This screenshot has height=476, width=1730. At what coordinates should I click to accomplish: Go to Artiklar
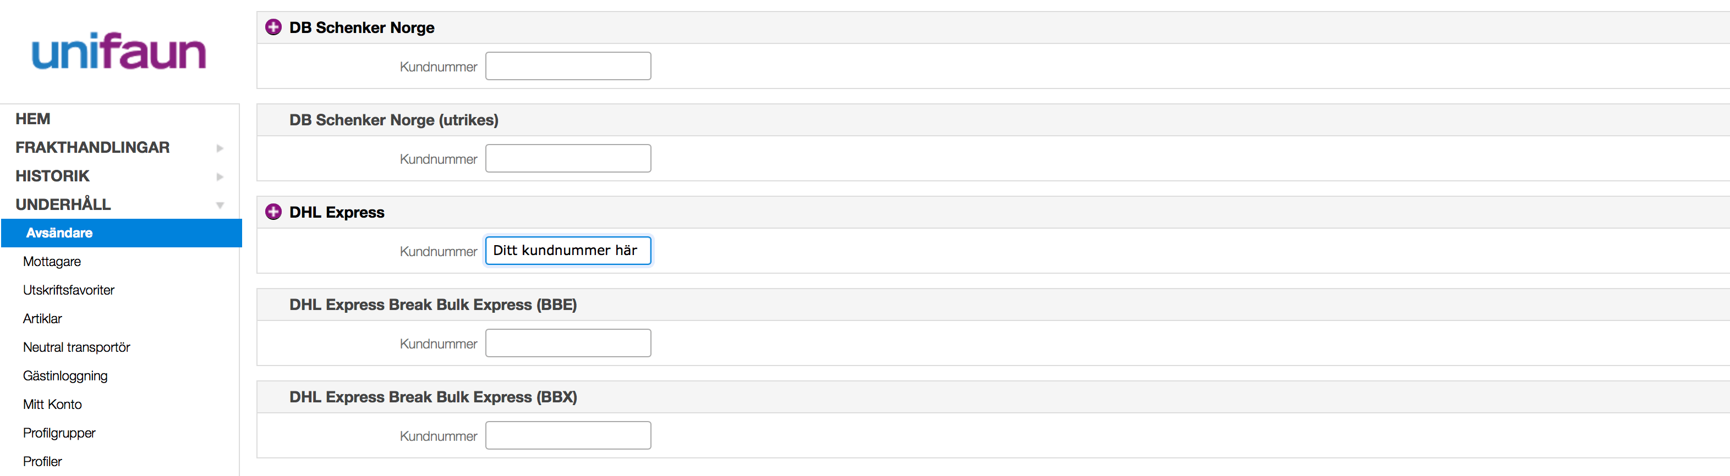pos(42,319)
